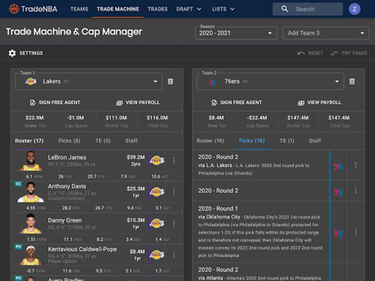Screen dimensions: 375x281
Task: Click Lakers logo beside Anthony Davis
Action: click(157, 192)
